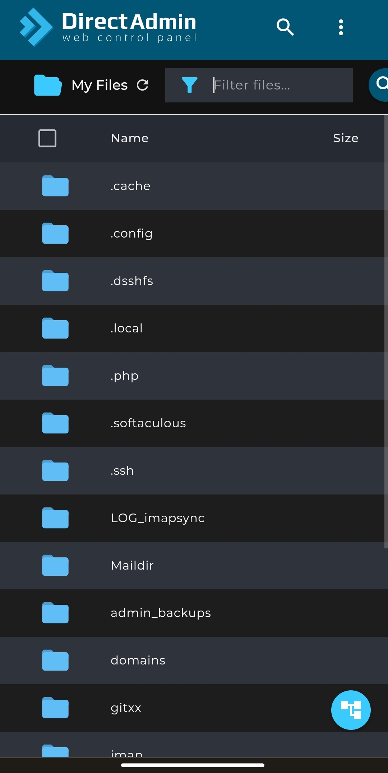Open the three-dot options menu
The height and width of the screenshot is (773, 388).
pyautogui.click(x=341, y=27)
